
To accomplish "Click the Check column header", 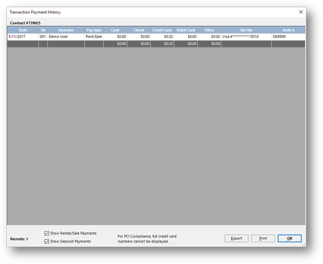I will click(x=139, y=30).
